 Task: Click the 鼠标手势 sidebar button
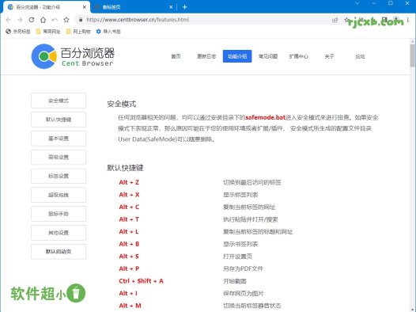pyautogui.click(x=59, y=214)
